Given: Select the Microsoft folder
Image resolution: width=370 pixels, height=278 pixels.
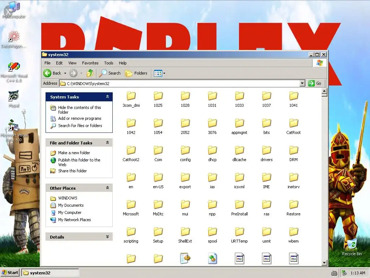Looking at the screenshot, I should click(x=131, y=208).
